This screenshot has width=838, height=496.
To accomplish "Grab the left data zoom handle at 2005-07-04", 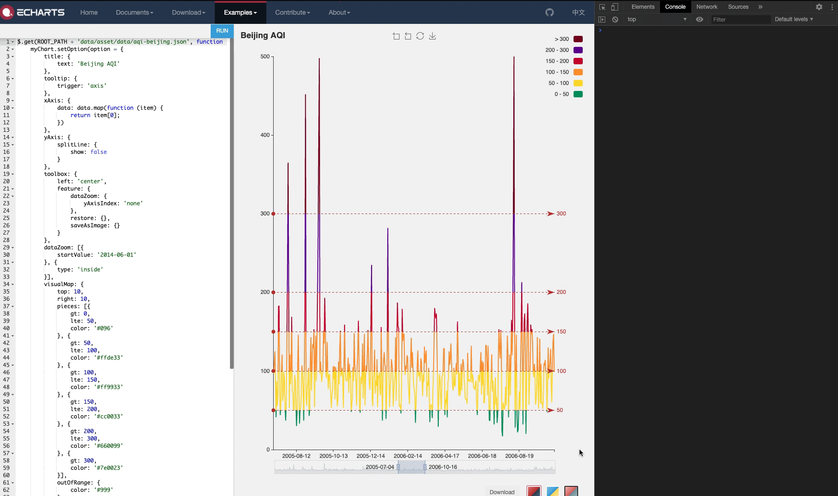I will [398, 467].
